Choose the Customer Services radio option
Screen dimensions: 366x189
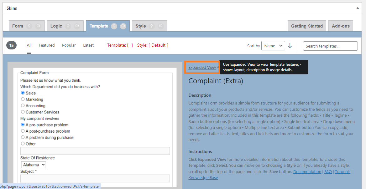[x=23, y=112]
